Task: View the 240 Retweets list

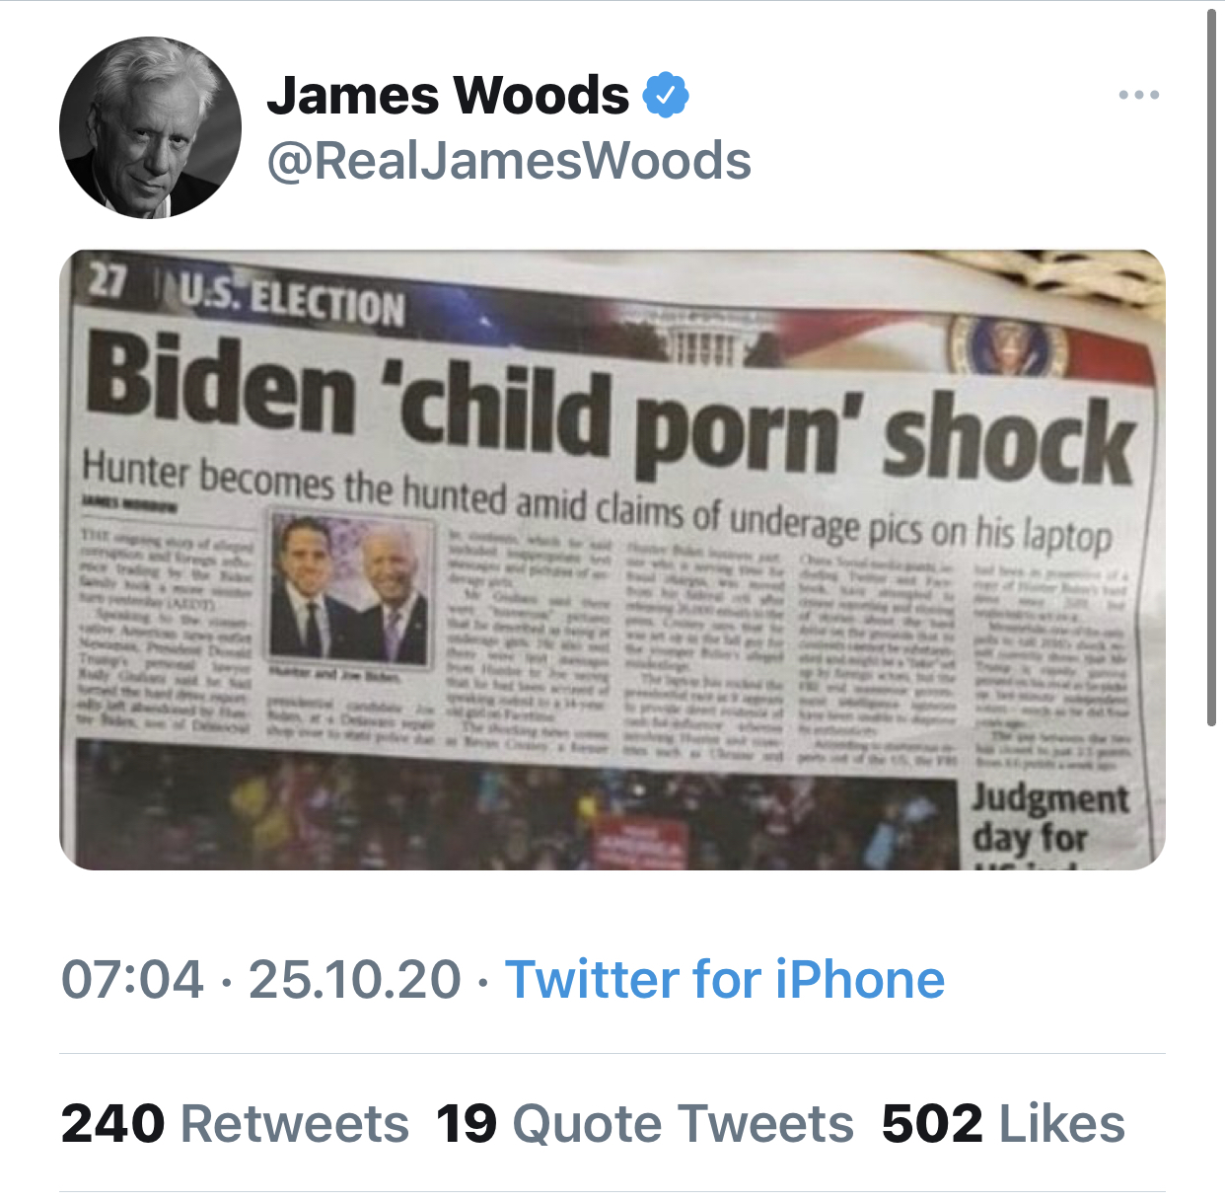Action: click(235, 1124)
